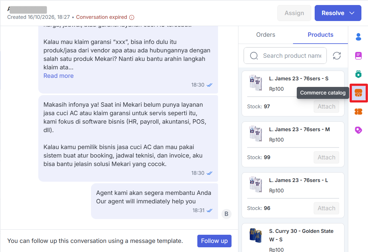Screen dimensions: 368x252
Task: Click the 76sers size S jersey thumbnail
Action: pos(256,83)
